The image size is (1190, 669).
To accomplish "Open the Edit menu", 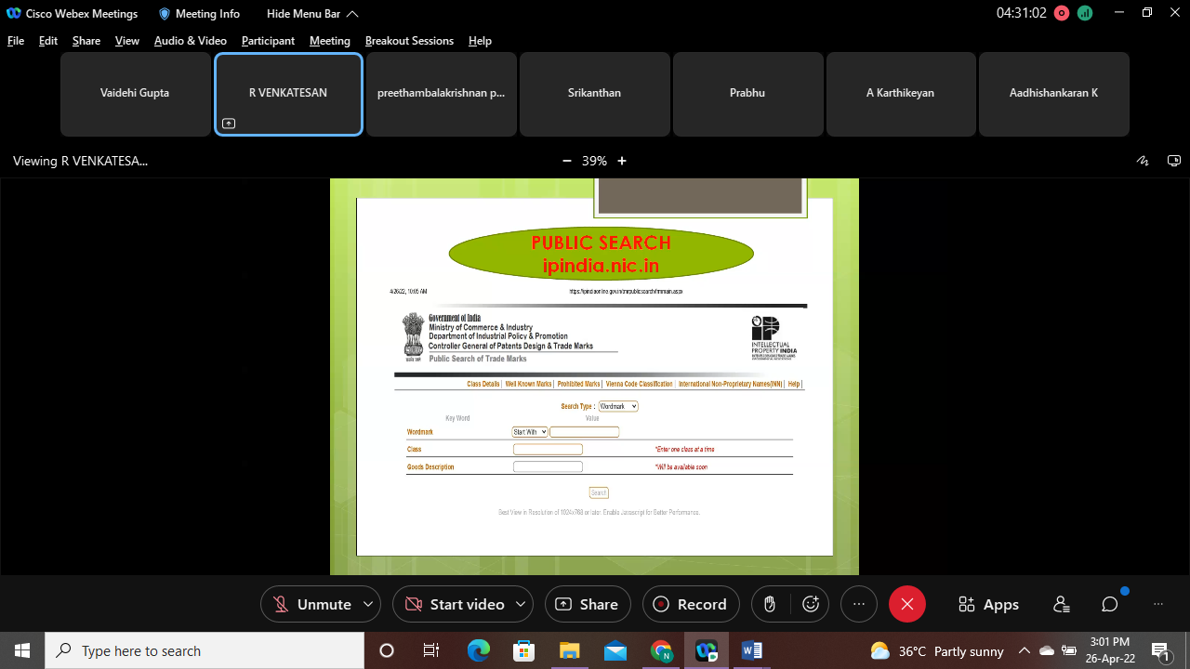I will pyautogui.click(x=48, y=41).
